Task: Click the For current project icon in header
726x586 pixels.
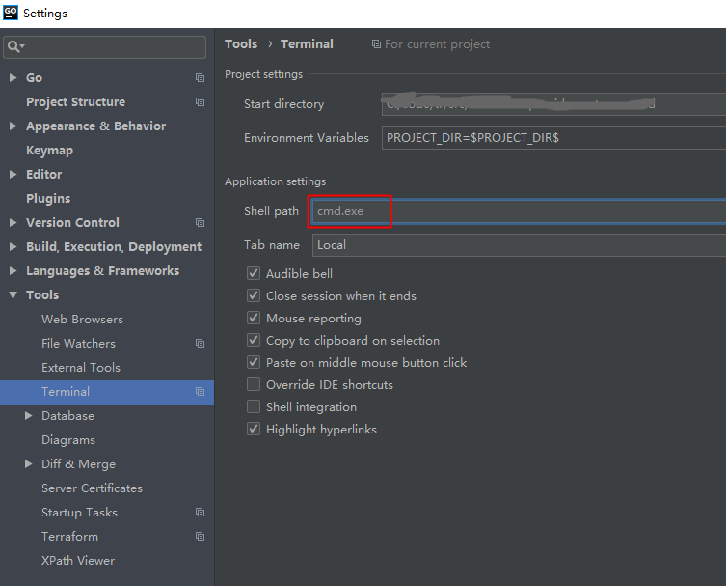Action: (376, 44)
